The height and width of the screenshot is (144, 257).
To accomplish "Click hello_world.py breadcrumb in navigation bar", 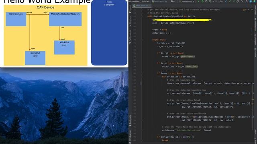I will [x=159, y=1].
